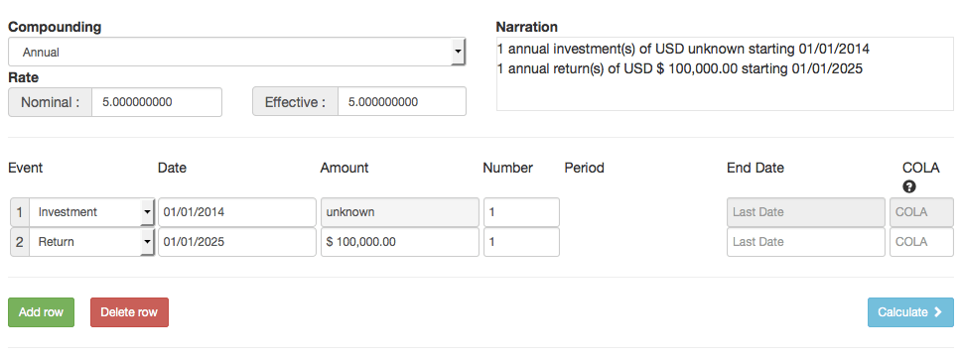The width and height of the screenshot is (962, 358).
Task: Click the unknown amount field
Action: pyautogui.click(x=399, y=212)
